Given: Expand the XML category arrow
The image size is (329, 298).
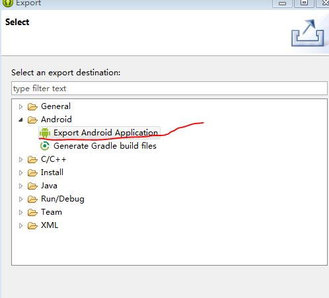Looking at the screenshot, I should [20, 225].
